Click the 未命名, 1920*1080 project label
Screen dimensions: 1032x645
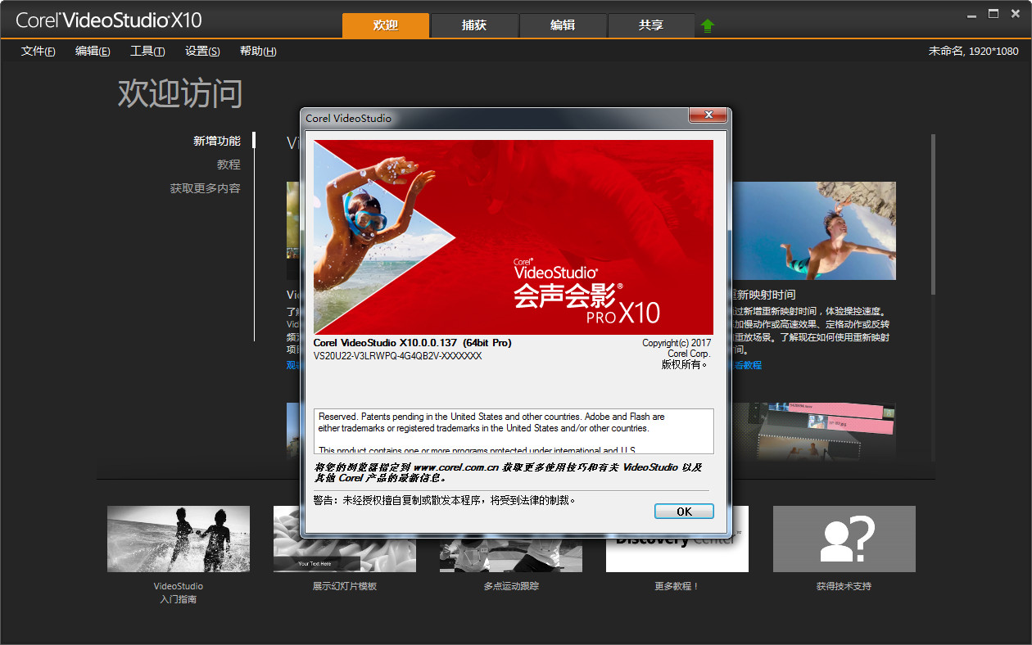pos(973,51)
